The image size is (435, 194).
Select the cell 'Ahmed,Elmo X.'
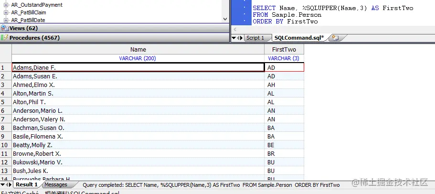coord(138,85)
